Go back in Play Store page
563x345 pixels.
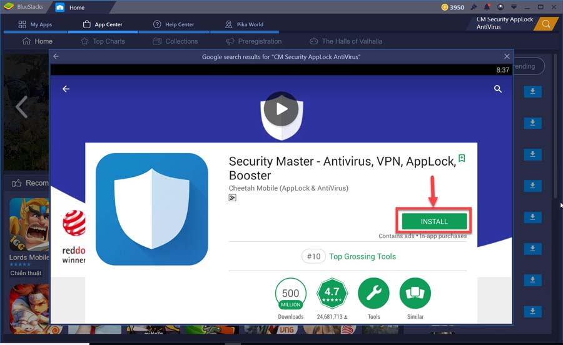(x=66, y=89)
